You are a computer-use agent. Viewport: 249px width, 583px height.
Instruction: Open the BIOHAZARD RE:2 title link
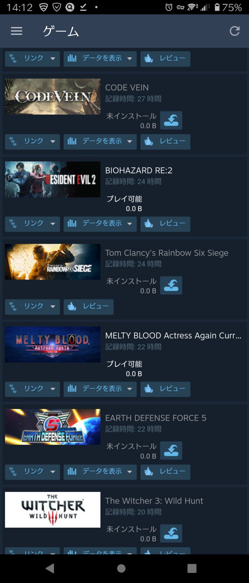pyautogui.click(x=139, y=170)
